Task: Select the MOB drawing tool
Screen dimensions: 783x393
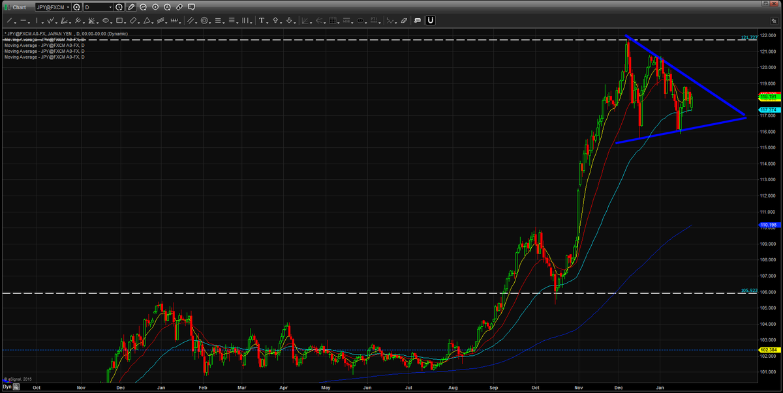Action: coord(346,20)
